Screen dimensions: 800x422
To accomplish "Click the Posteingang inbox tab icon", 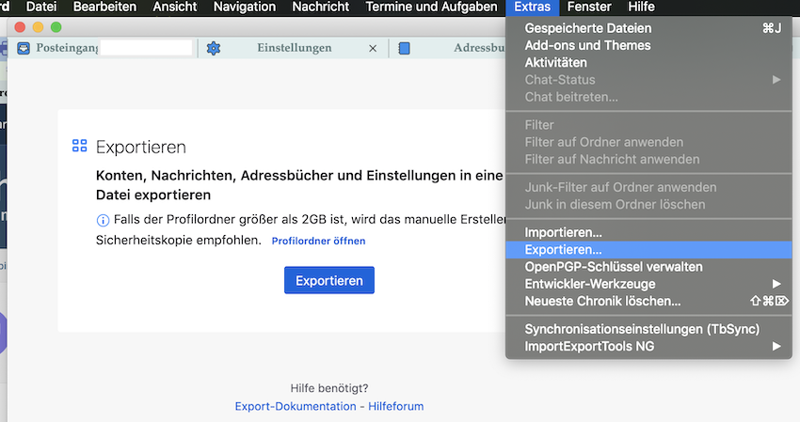I will (24, 49).
